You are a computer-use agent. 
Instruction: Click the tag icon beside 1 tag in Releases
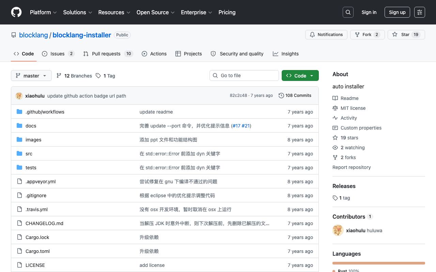point(335,198)
